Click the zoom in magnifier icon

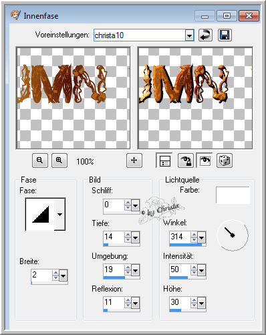click(59, 160)
